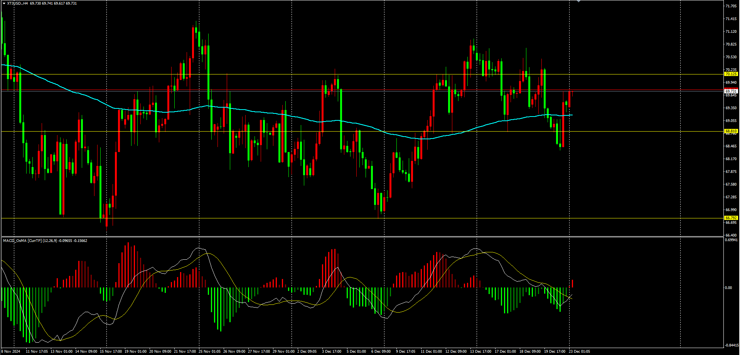Click the 3 Dec 17:00 time label
Viewport: 740px width, 355px height.
pos(332,352)
